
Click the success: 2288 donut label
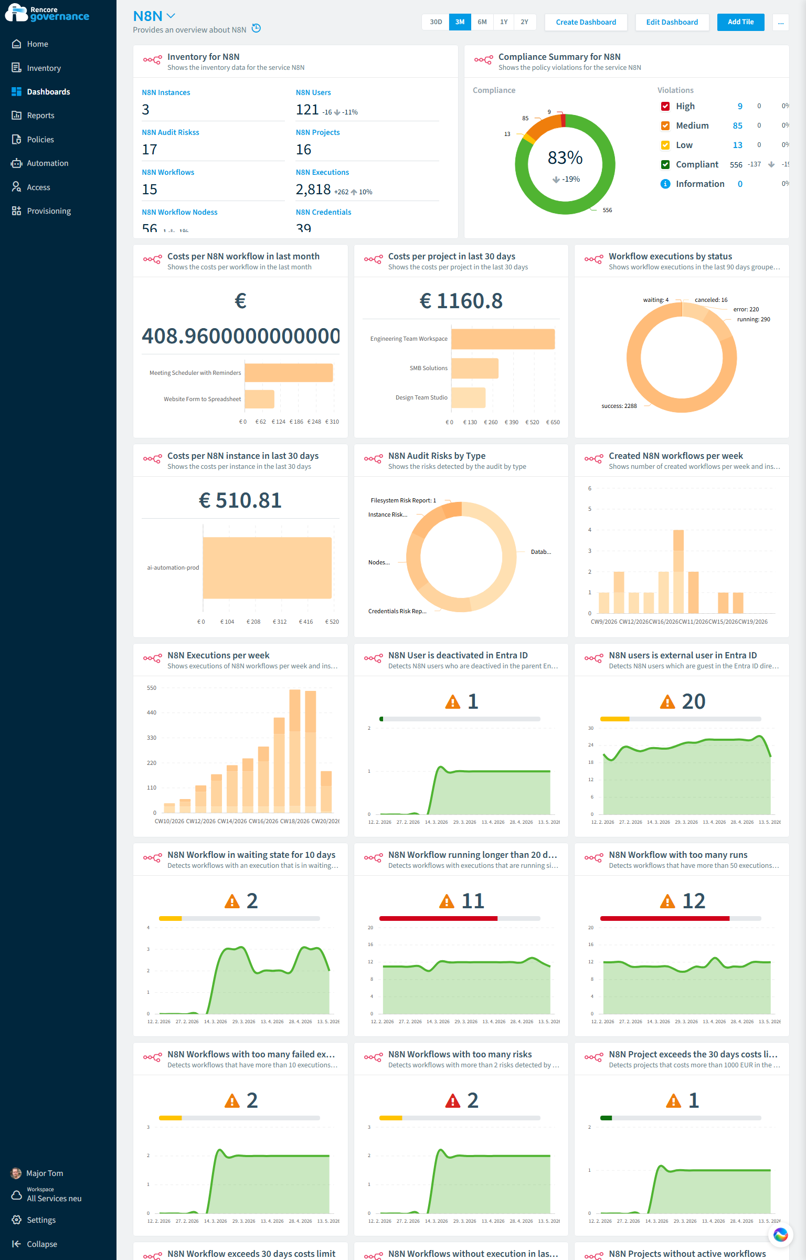coord(619,406)
